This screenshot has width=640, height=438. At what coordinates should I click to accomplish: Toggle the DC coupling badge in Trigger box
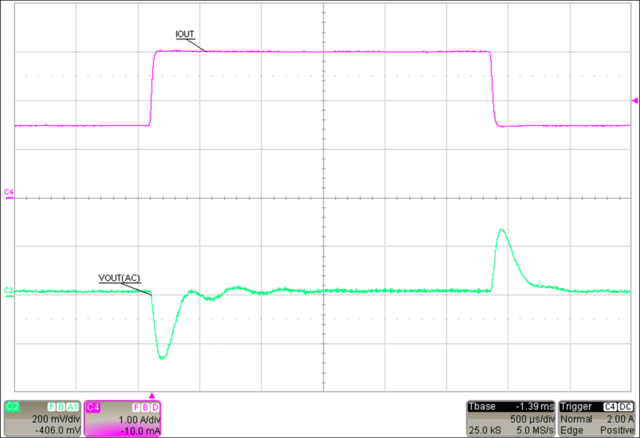(x=625, y=406)
